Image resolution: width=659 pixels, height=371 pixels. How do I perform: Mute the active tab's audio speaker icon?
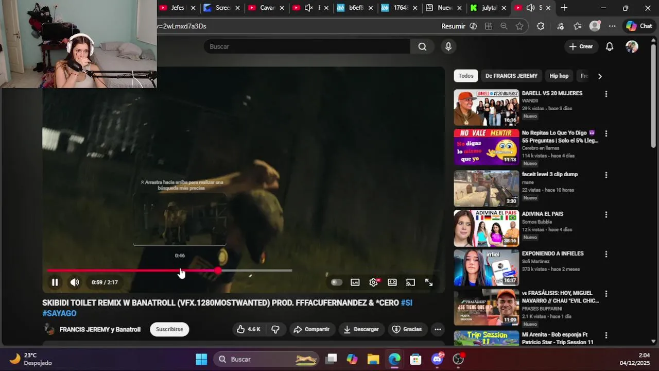[x=530, y=8]
